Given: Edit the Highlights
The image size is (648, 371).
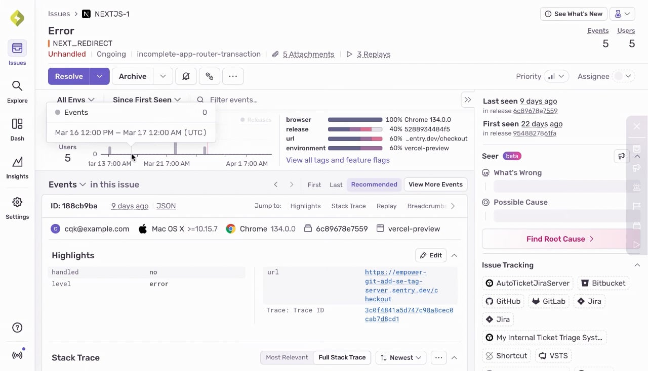Looking at the screenshot, I should coord(430,255).
